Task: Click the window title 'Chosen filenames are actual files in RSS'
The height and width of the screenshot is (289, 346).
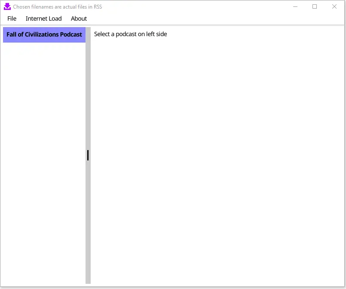Action: tap(57, 7)
